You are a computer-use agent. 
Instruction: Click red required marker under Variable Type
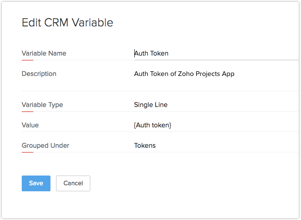coord(27,111)
